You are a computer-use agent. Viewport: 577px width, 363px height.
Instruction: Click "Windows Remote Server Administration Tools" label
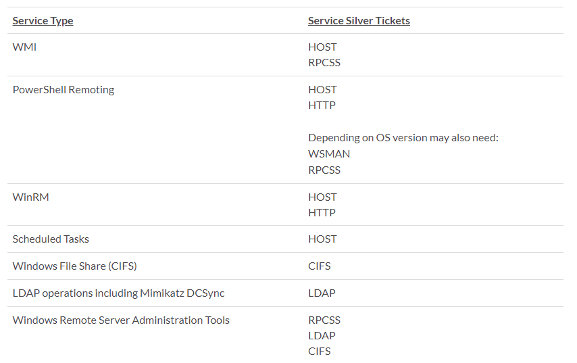121,320
